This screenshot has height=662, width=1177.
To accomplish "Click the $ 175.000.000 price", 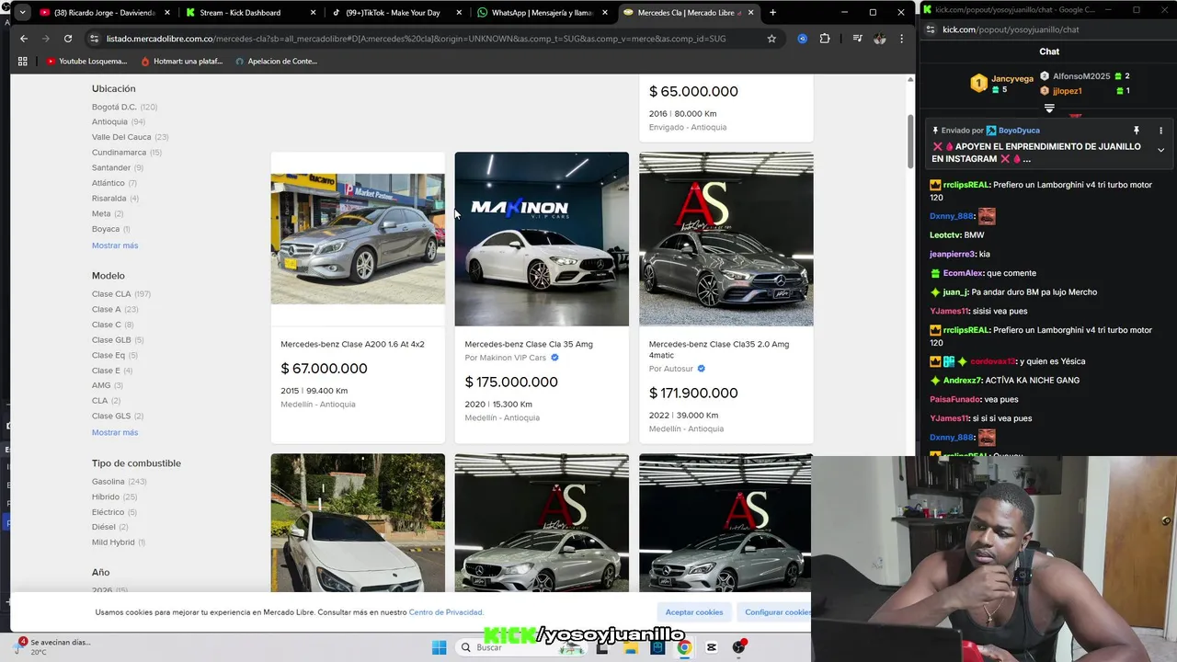I will (x=511, y=382).
